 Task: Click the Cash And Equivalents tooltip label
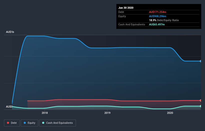tap(132, 24)
